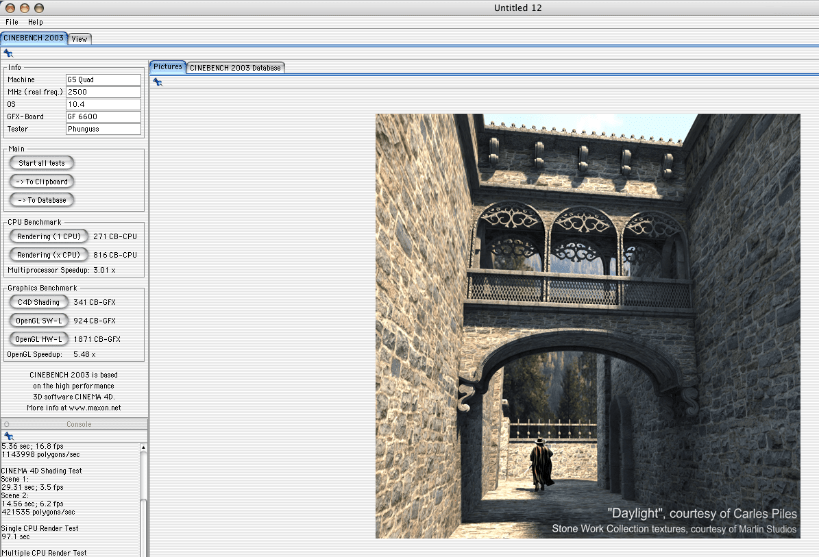The image size is (819, 557).
Task: Switch to the CINEBENCH 2003 Database tab
Action: (x=235, y=68)
